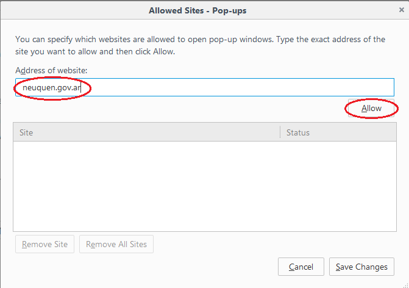Screen dimensions: 409x288
Task: Click the Allow button
Action: [x=371, y=109]
